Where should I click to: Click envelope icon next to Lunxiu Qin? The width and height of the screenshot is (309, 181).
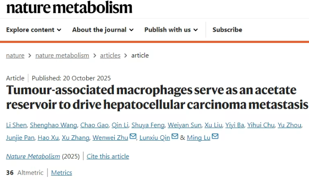coord(175,136)
